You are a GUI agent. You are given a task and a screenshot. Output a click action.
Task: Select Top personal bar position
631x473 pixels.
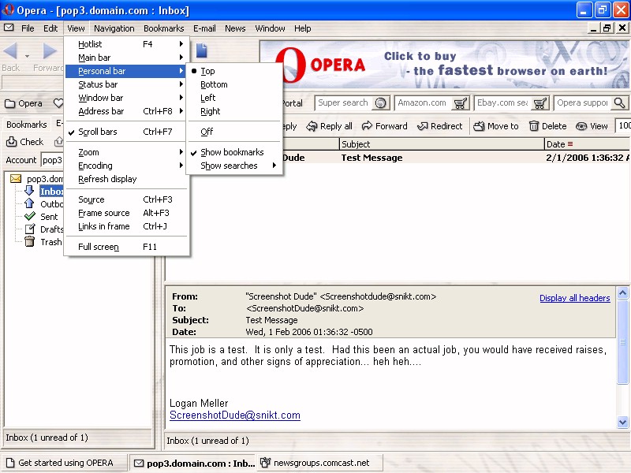click(233, 71)
